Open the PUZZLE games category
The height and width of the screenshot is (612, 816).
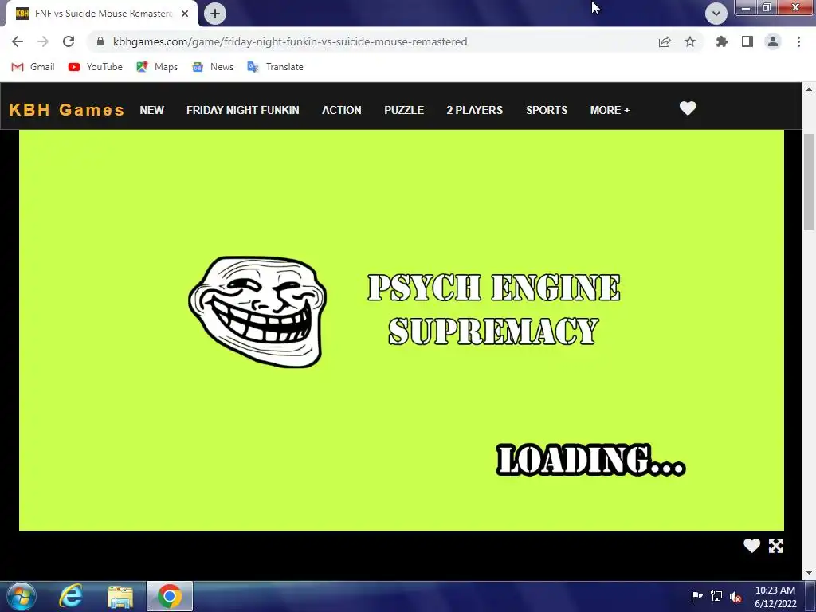[404, 110]
